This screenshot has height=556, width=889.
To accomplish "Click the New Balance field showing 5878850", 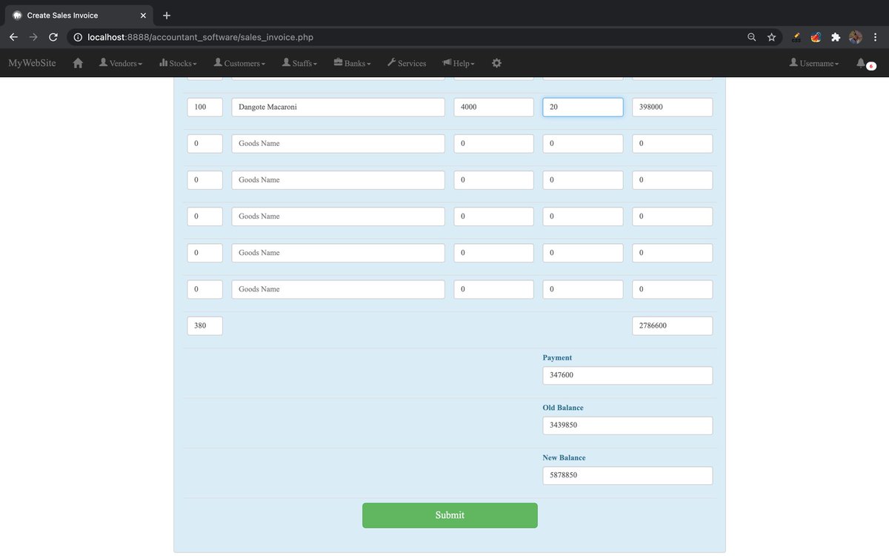I will pos(627,475).
